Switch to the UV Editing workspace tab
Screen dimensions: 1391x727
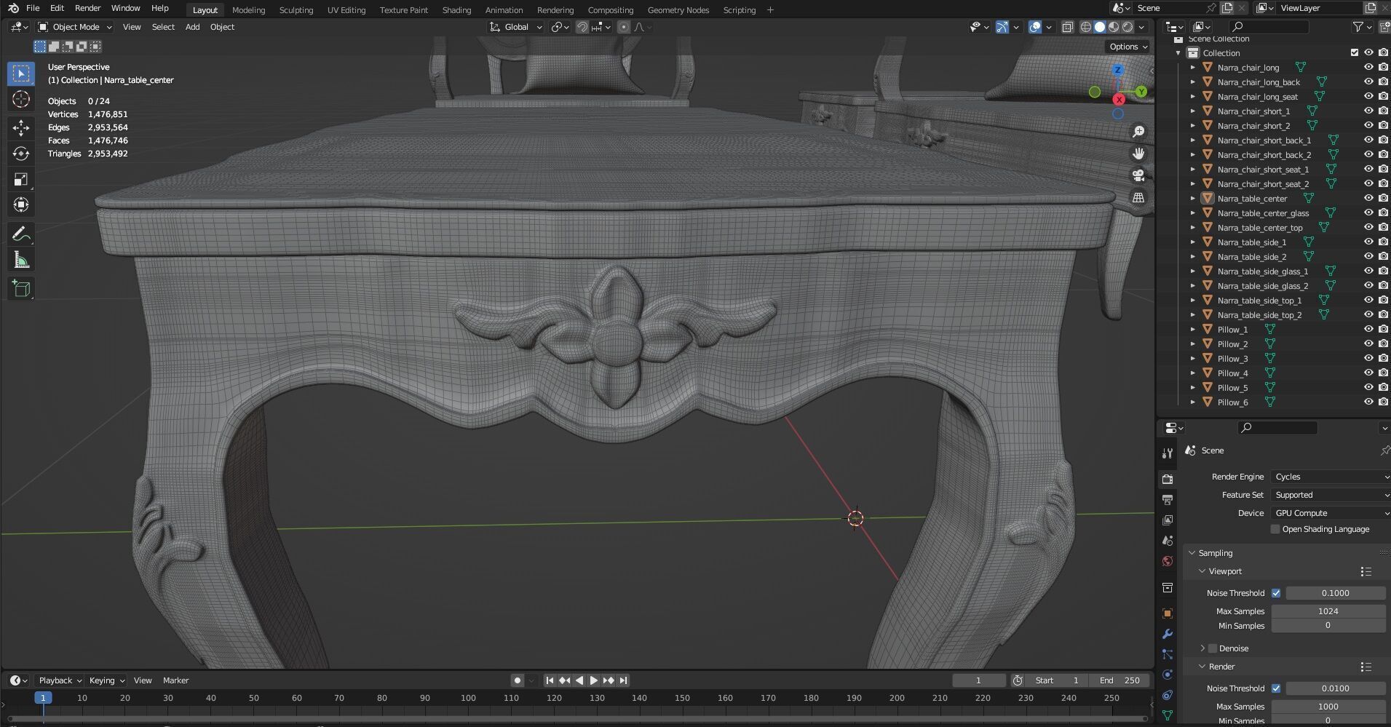tap(346, 10)
